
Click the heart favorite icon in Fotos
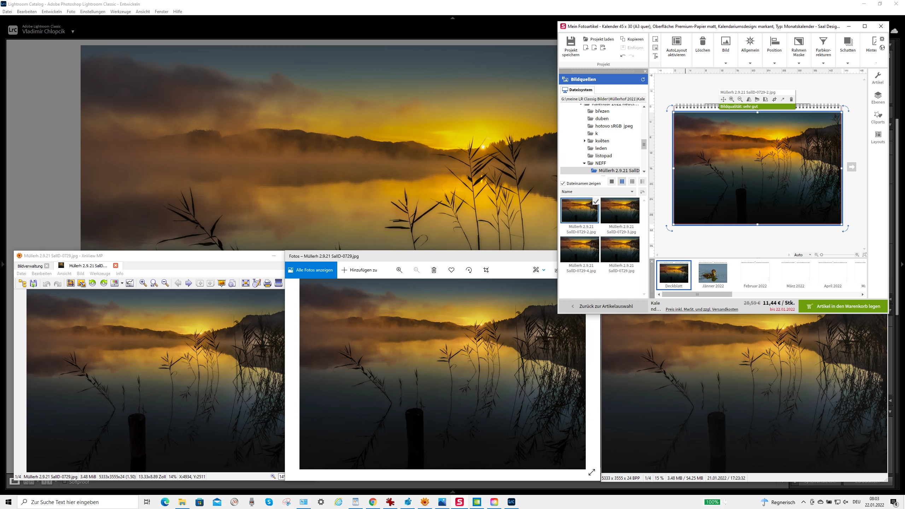[x=451, y=270]
